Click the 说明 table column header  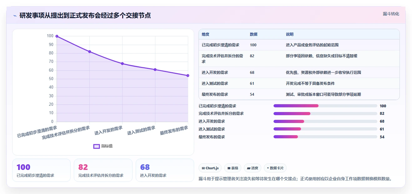tap(289, 34)
